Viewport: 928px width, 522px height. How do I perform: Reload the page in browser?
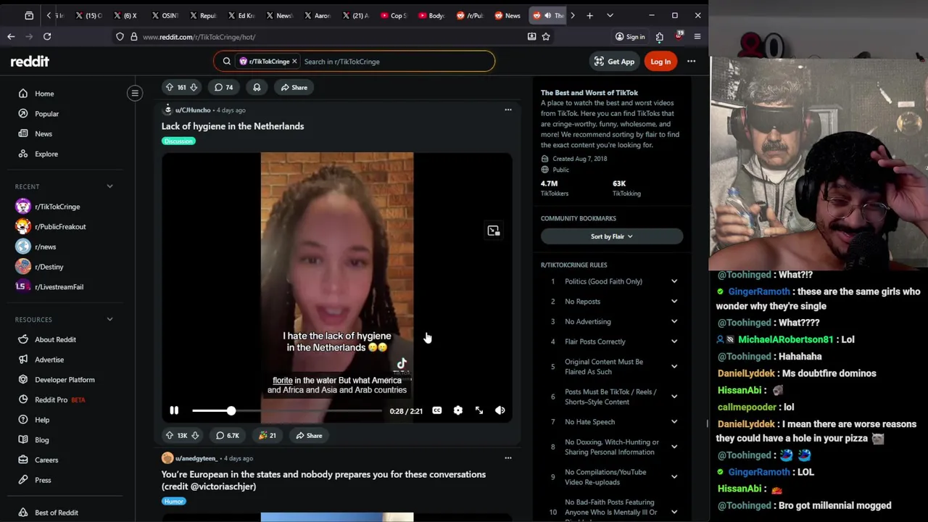point(47,36)
